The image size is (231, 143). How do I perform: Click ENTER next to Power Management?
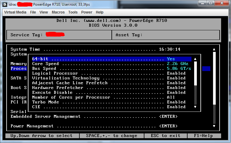click(x=168, y=126)
